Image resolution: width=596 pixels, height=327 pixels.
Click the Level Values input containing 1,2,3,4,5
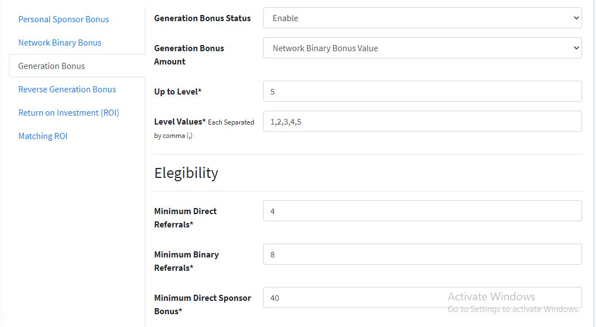(x=422, y=122)
